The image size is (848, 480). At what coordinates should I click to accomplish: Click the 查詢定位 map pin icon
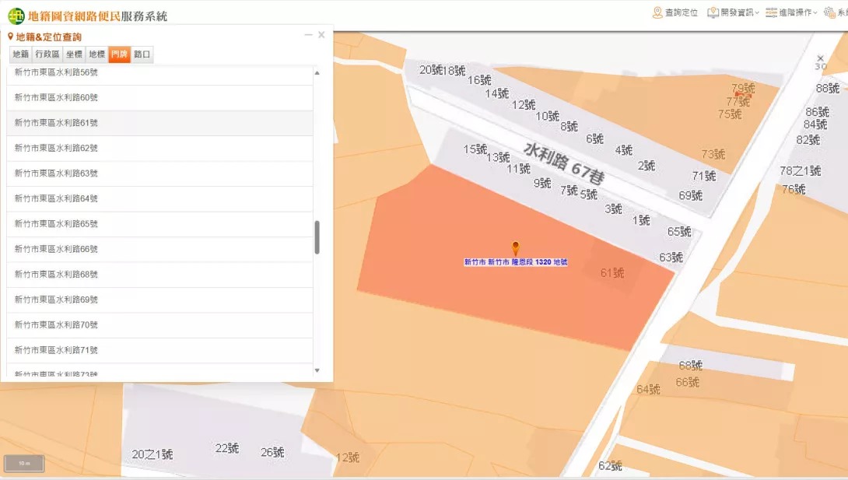[657, 12]
